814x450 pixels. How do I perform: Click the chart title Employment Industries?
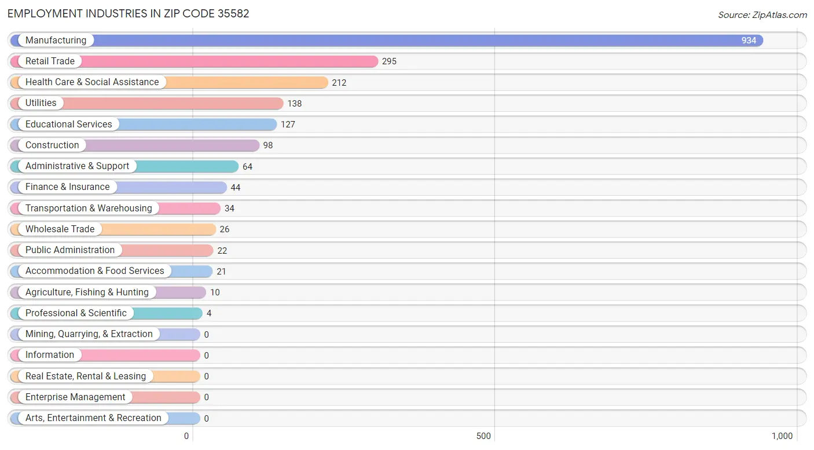[x=129, y=14]
